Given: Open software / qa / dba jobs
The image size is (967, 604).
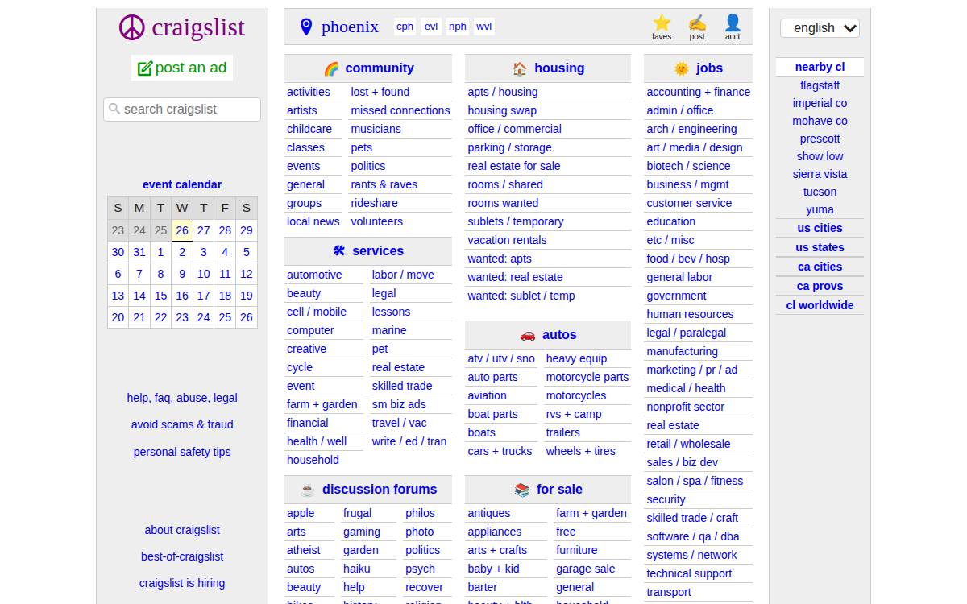Looking at the screenshot, I should click(x=693, y=536).
